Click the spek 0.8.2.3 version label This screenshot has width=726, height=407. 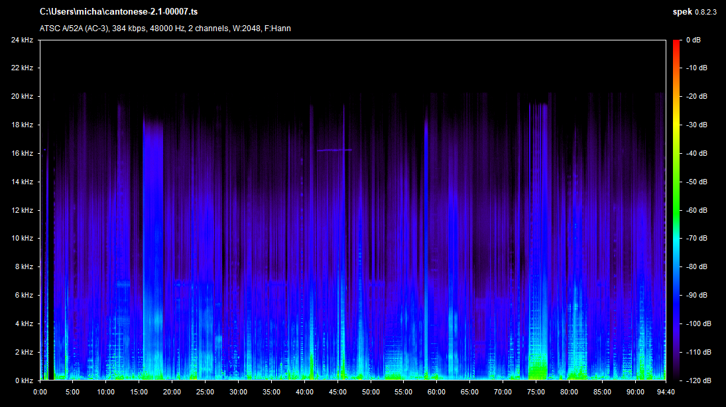click(x=695, y=12)
